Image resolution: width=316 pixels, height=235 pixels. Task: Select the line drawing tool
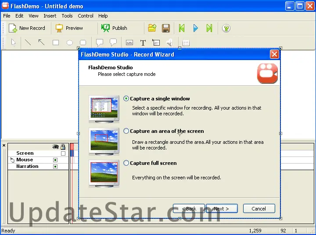coord(28,43)
